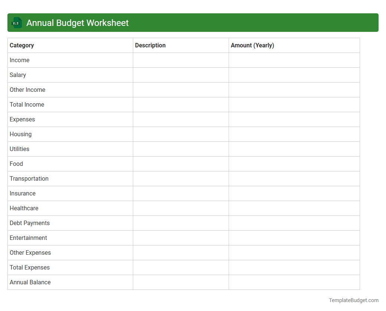Click the Housing category cell
Image resolution: width=386 pixels, height=311 pixels.
pyautogui.click(x=20, y=134)
